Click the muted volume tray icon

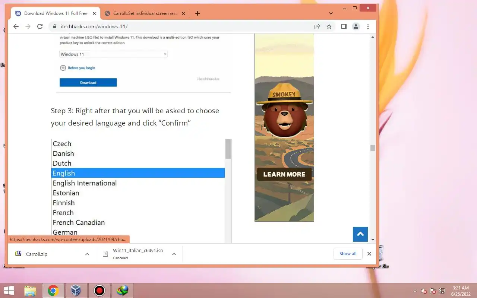pyautogui.click(x=424, y=291)
